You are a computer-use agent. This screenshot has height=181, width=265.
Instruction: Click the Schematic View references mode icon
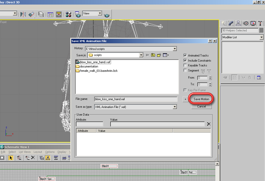tap(48, 158)
